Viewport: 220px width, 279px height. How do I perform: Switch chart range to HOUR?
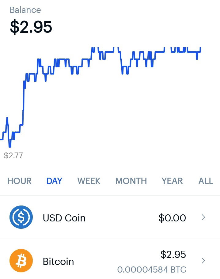click(19, 181)
